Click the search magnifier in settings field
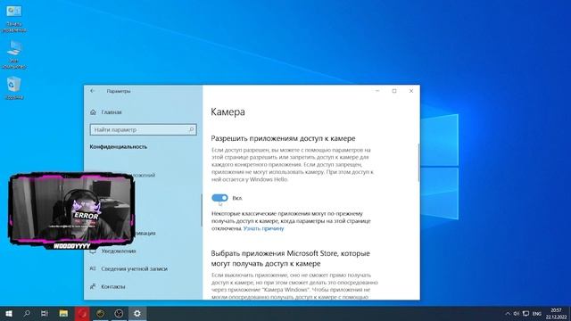This screenshot has height=321, width=571. (191, 129)
